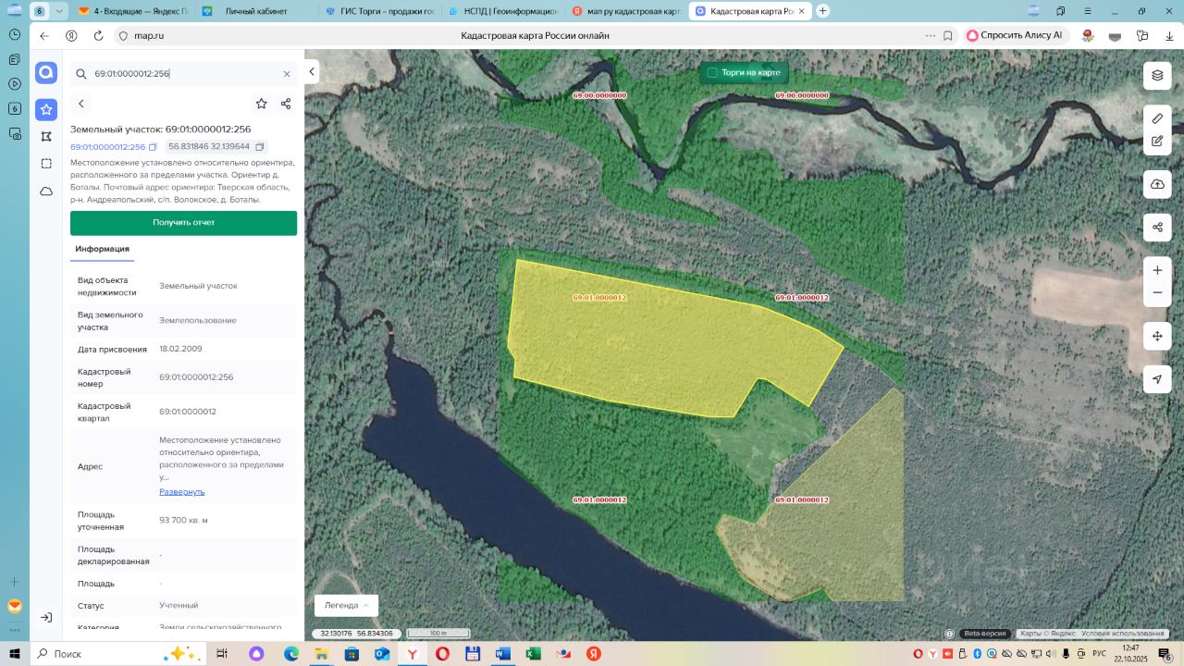
Task: Open the cloud section in sidebar
Action: coord(46,191)
